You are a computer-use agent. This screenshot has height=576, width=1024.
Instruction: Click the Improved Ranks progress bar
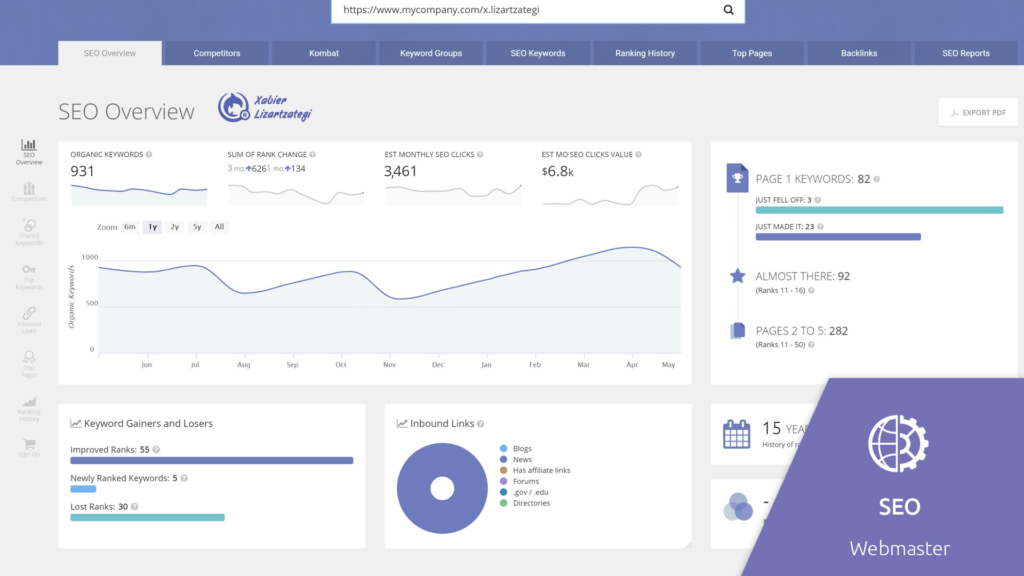pos(212,460)
